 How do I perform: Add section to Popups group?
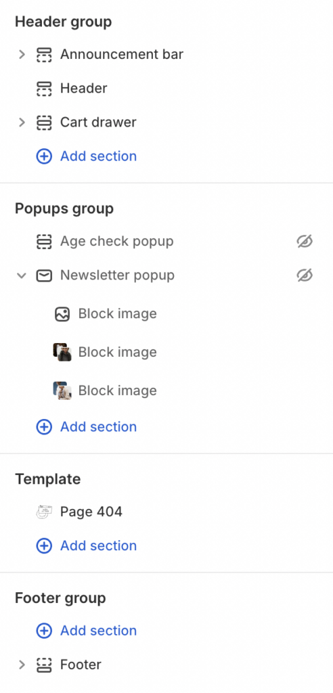click(87, 427)
